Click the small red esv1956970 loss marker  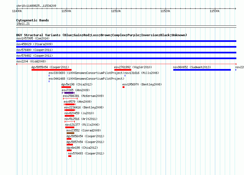click(123, 87)
